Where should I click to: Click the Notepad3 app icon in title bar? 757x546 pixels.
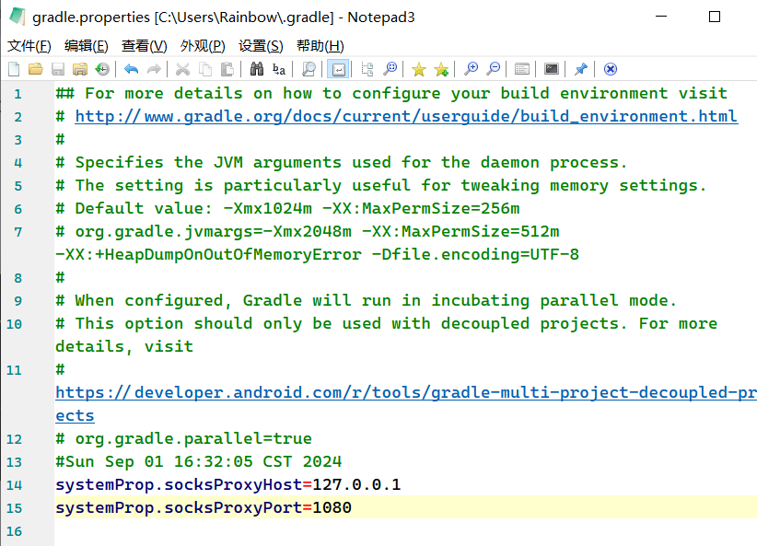pos(17,17)
